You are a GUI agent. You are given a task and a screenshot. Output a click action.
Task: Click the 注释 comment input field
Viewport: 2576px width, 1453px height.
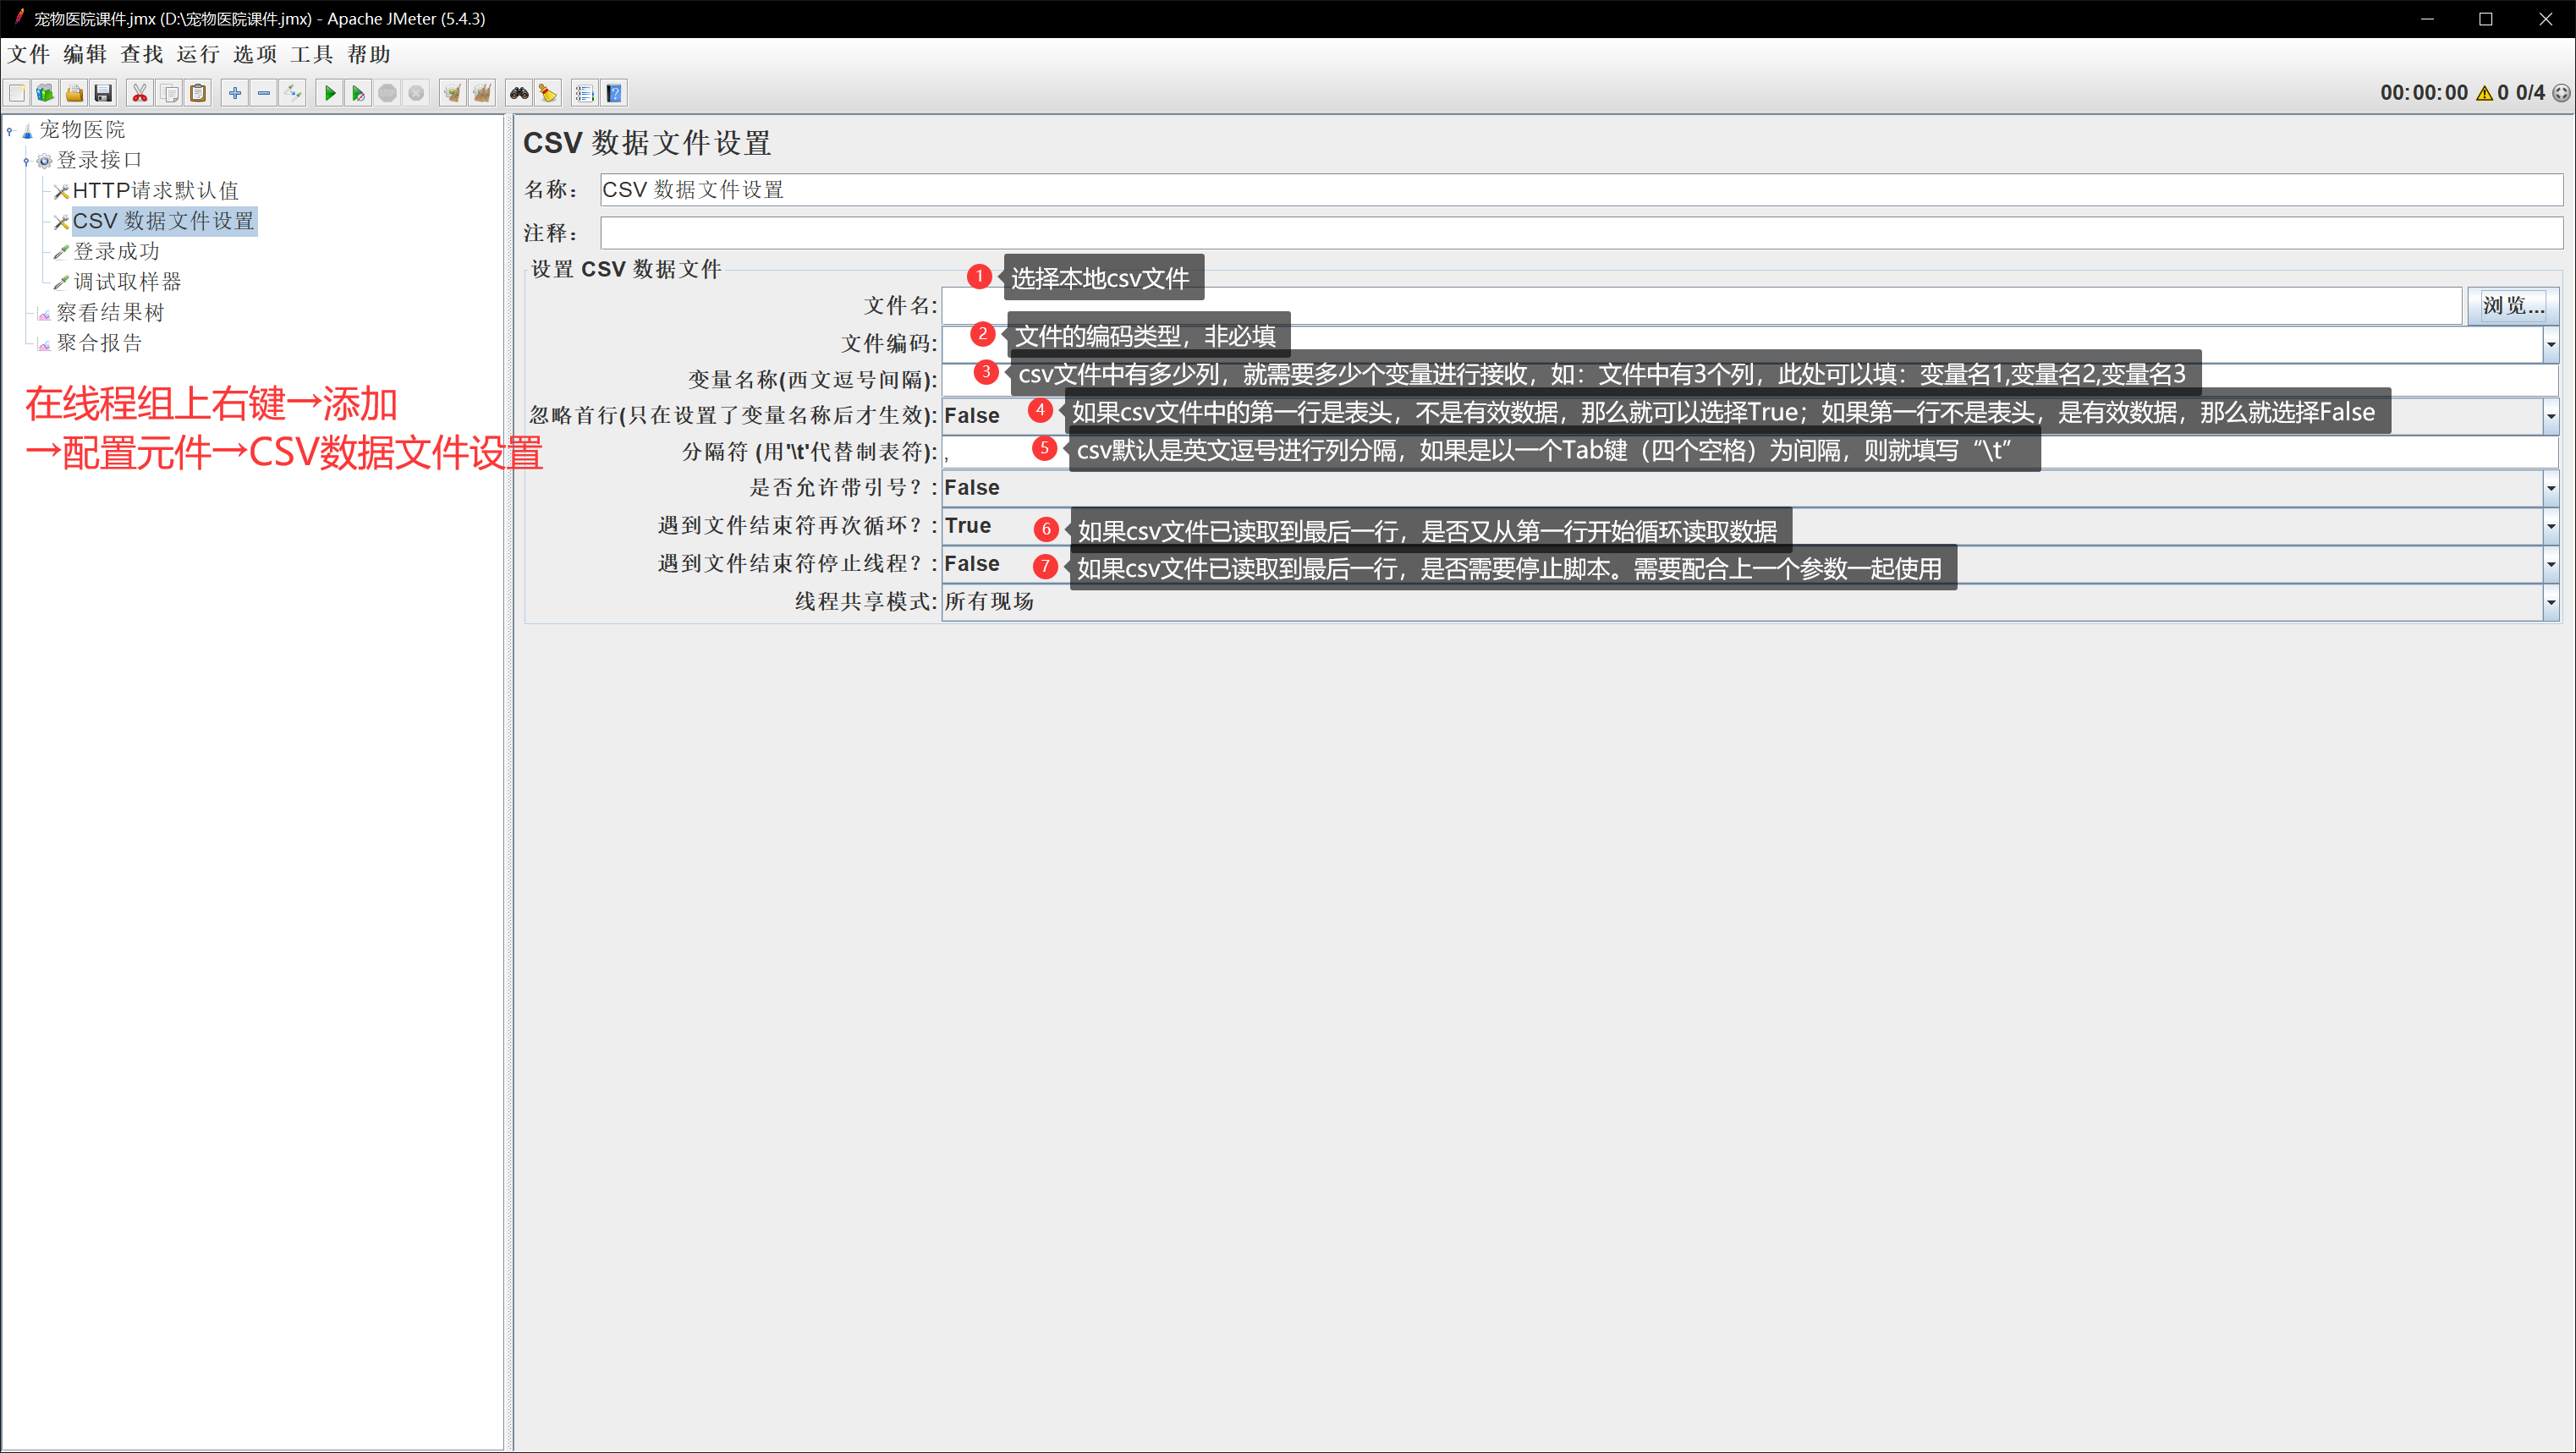pos(1580,233)
